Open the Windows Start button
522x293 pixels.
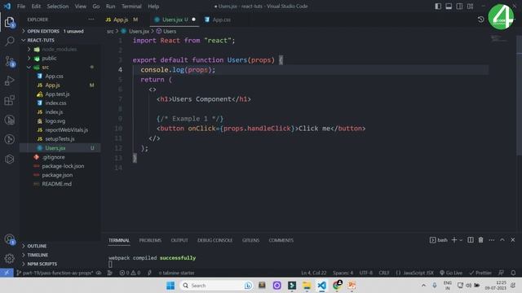pyautogui.click(x=170, y=286)
